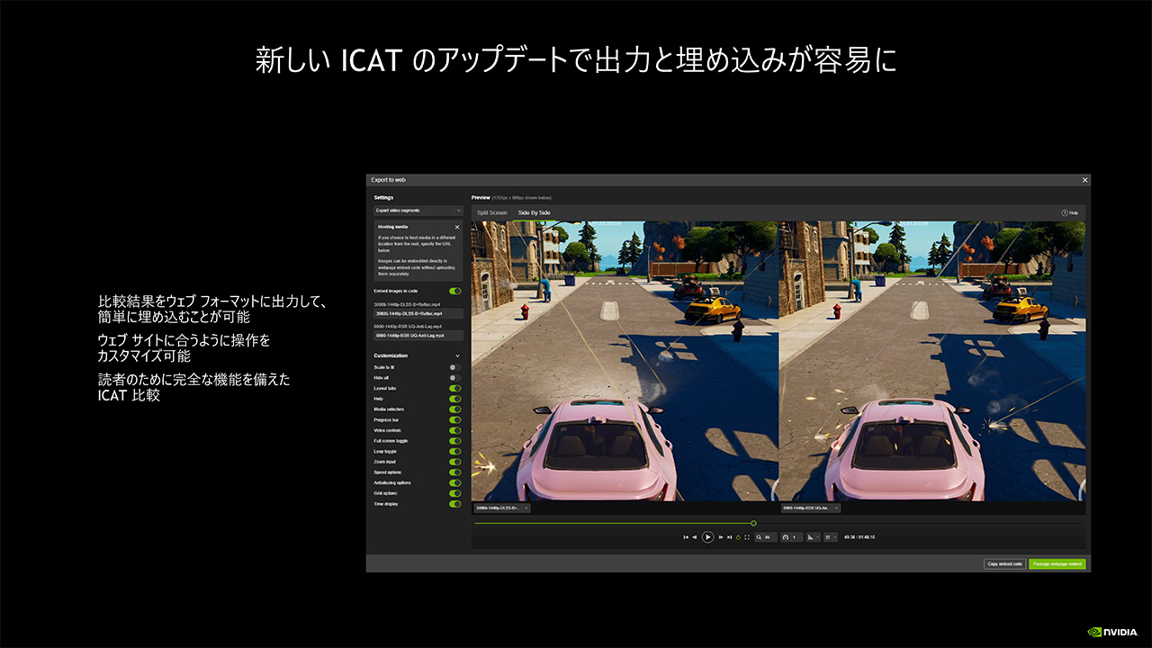The image size is (1152, 648).
Task: Click the zoom magnifier icon
Action: (x=760, y=537)
